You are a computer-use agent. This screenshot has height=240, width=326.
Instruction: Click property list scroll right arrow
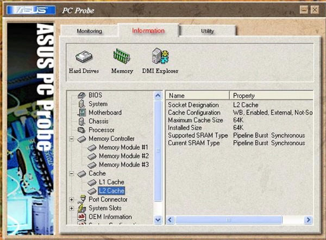[x=308, y=220]
